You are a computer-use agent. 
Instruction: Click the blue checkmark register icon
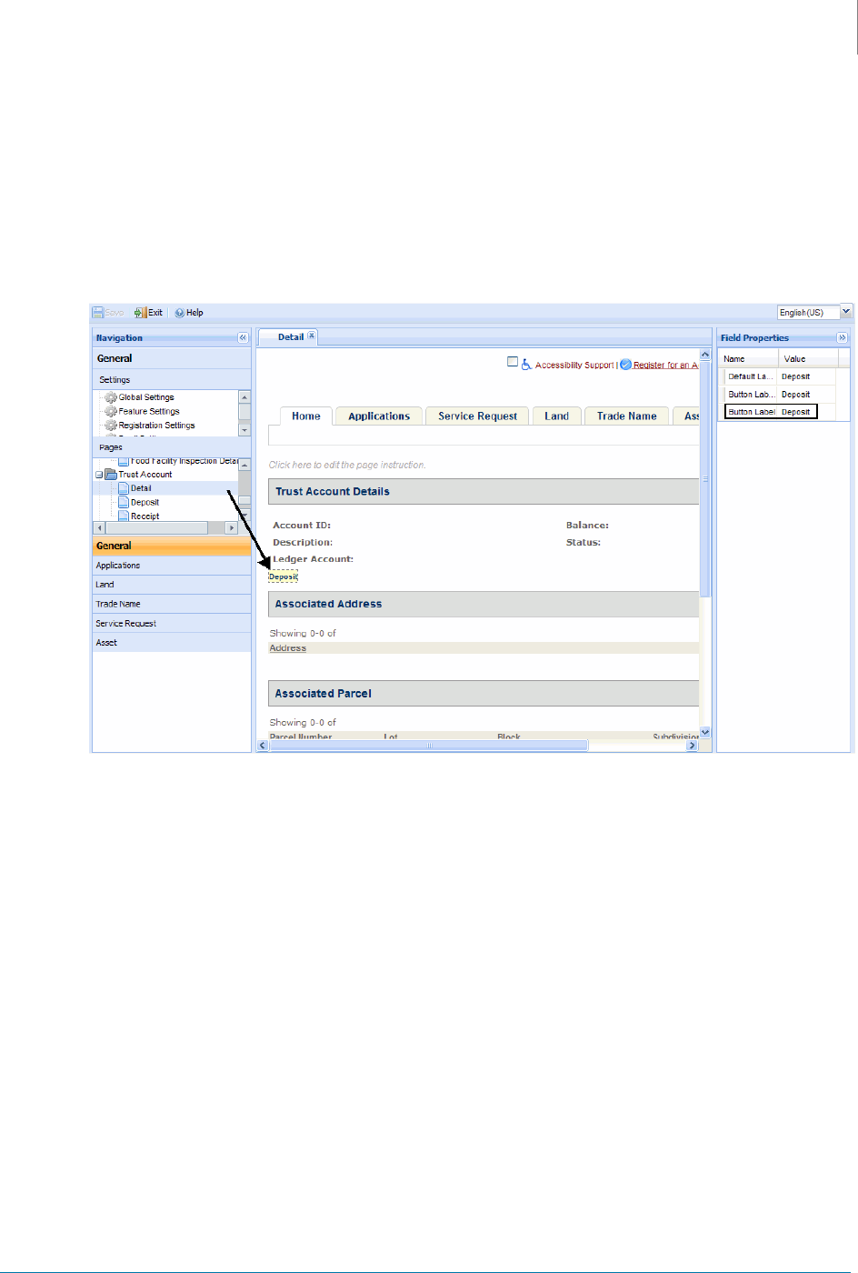(626, 364)
